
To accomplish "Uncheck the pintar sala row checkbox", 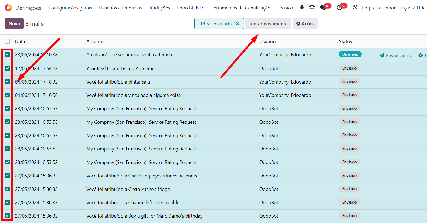I will tap(7, 82).
